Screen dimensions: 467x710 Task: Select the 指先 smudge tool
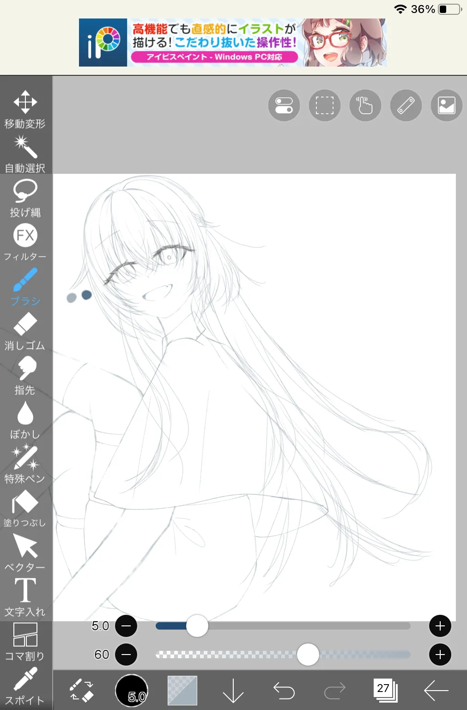tap(25, 376)
